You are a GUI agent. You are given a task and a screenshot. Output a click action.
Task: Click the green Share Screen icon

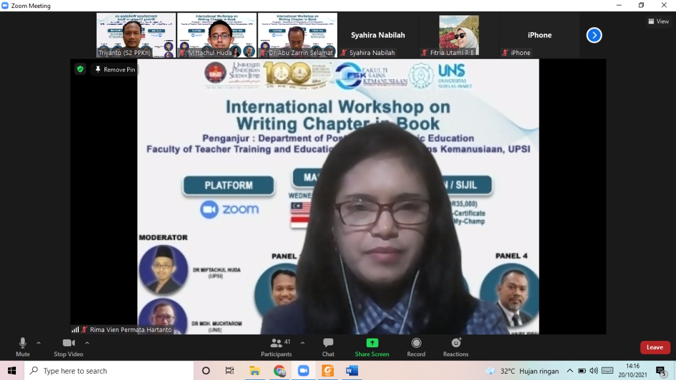[372, 343]
